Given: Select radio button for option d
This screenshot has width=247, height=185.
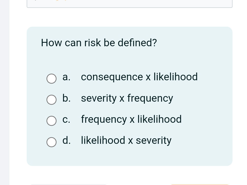Looking at the screenshot, I should pyautogui.click(x=52, y=142).
